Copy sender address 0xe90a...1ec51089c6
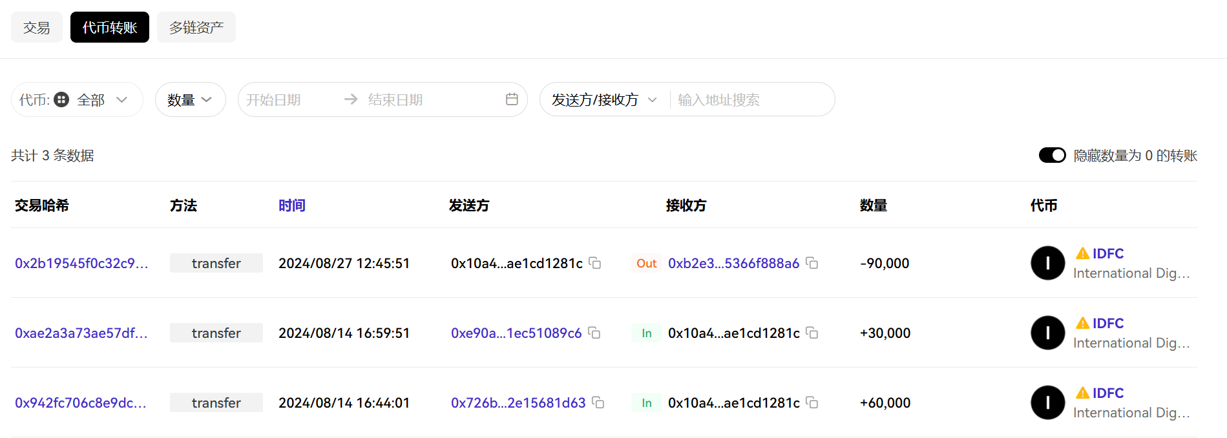 coord(594,333)
